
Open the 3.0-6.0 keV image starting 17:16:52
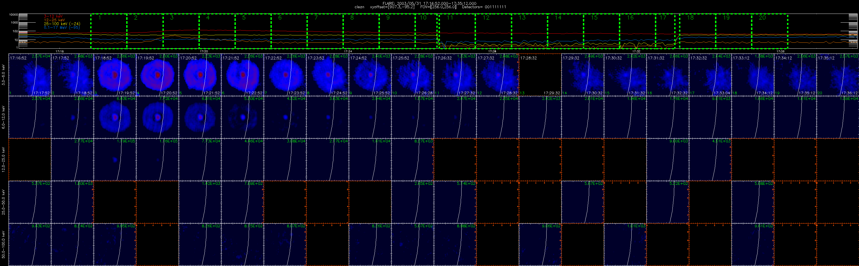pos(30,75)
